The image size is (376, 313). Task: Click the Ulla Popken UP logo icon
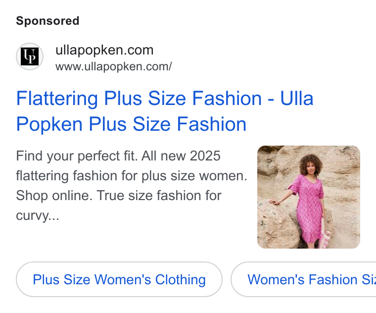click(x=30, y=56)
